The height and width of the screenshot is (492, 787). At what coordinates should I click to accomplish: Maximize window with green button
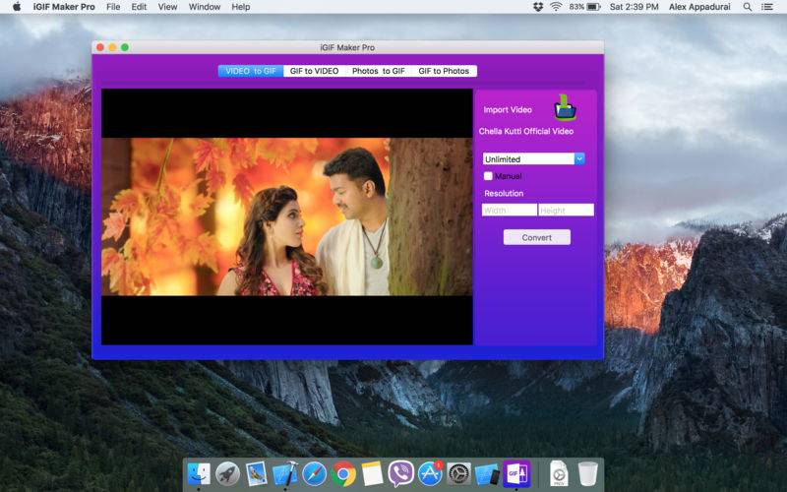point(125,47)
